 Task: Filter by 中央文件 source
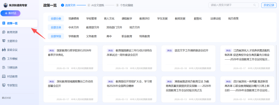pyautogui.click(x=74, y=27)
